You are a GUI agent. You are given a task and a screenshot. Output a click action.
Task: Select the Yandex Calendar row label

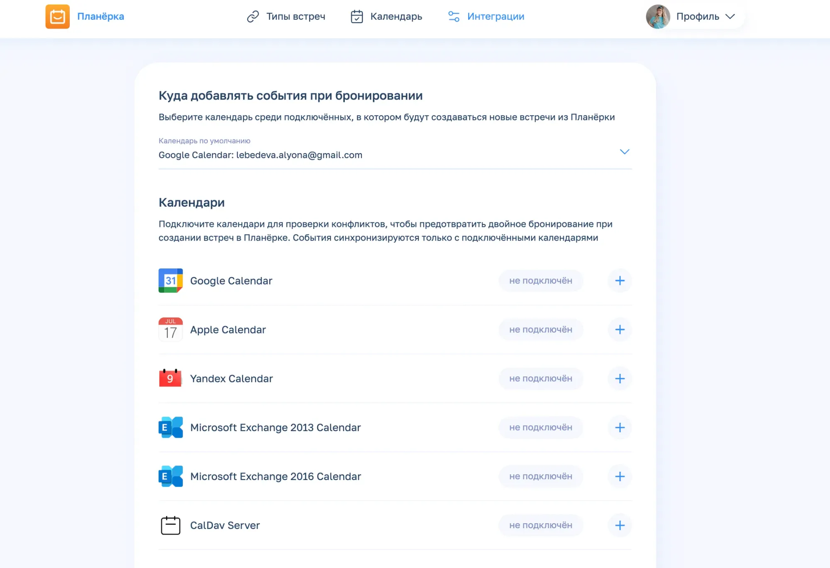(x=232, y=378)
